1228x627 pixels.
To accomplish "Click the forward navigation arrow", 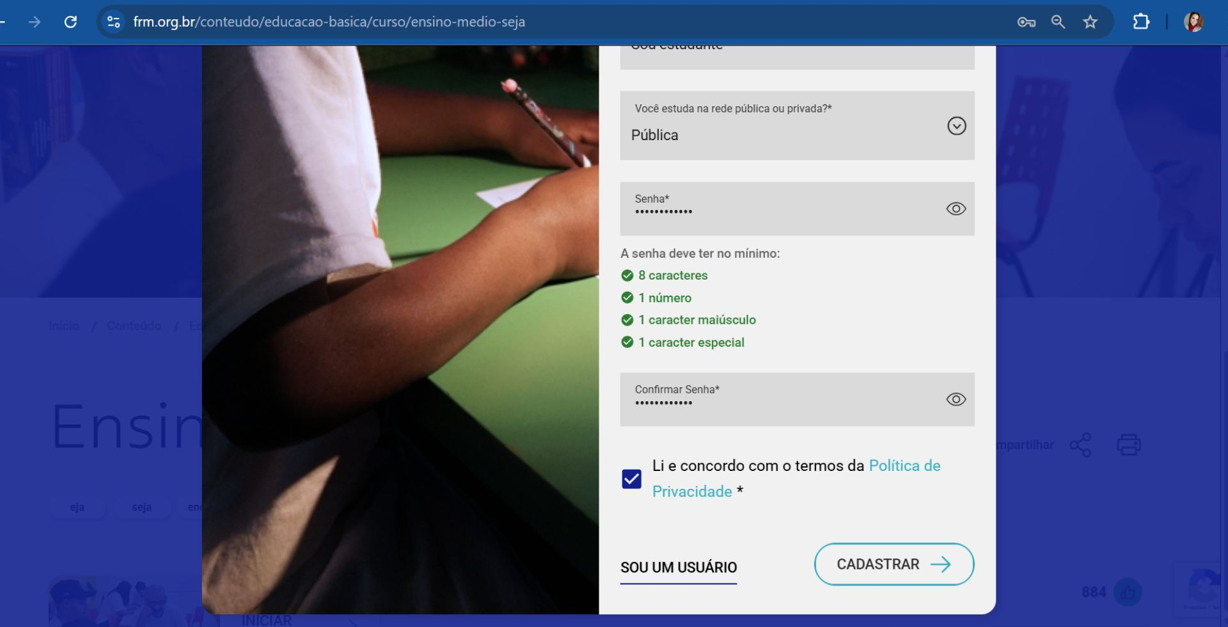I will (35, 22).
